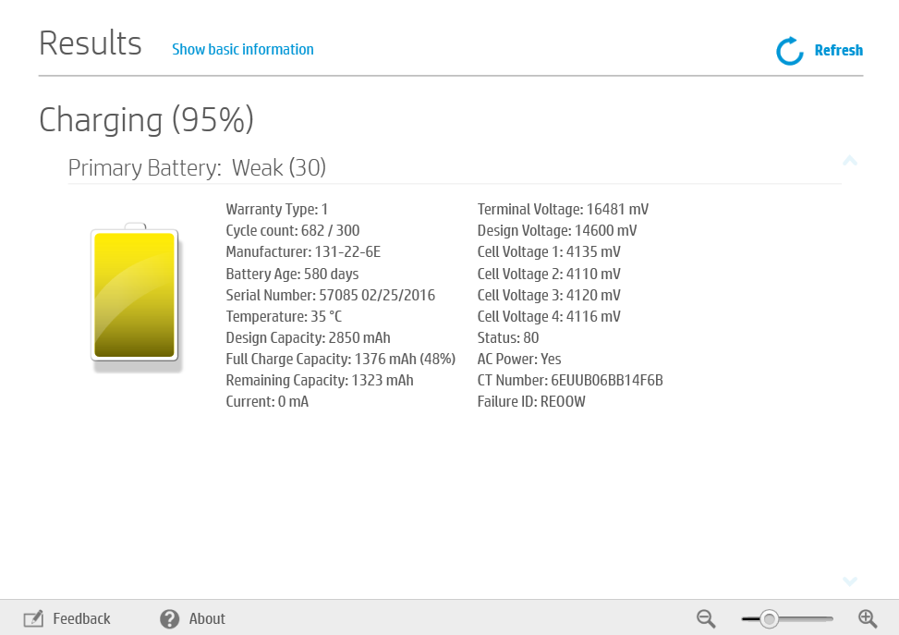Refresh the battery test results
The width and height of the screenshot is (899, 635).
[x=838, y=50]
